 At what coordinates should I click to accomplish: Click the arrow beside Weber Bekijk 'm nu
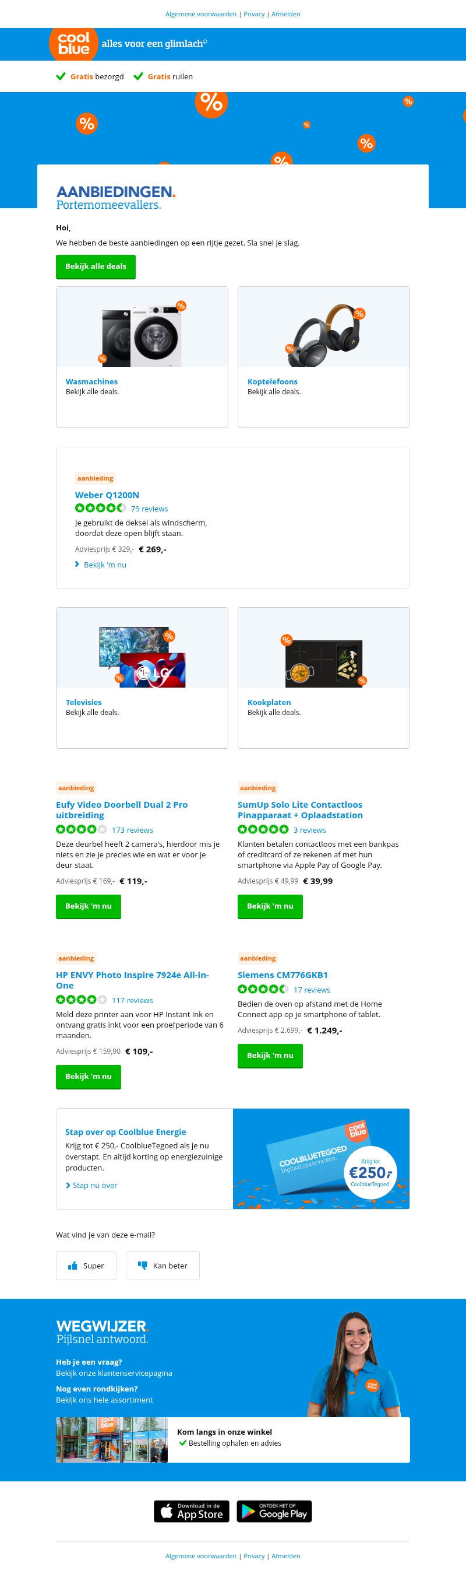point(77,565)
